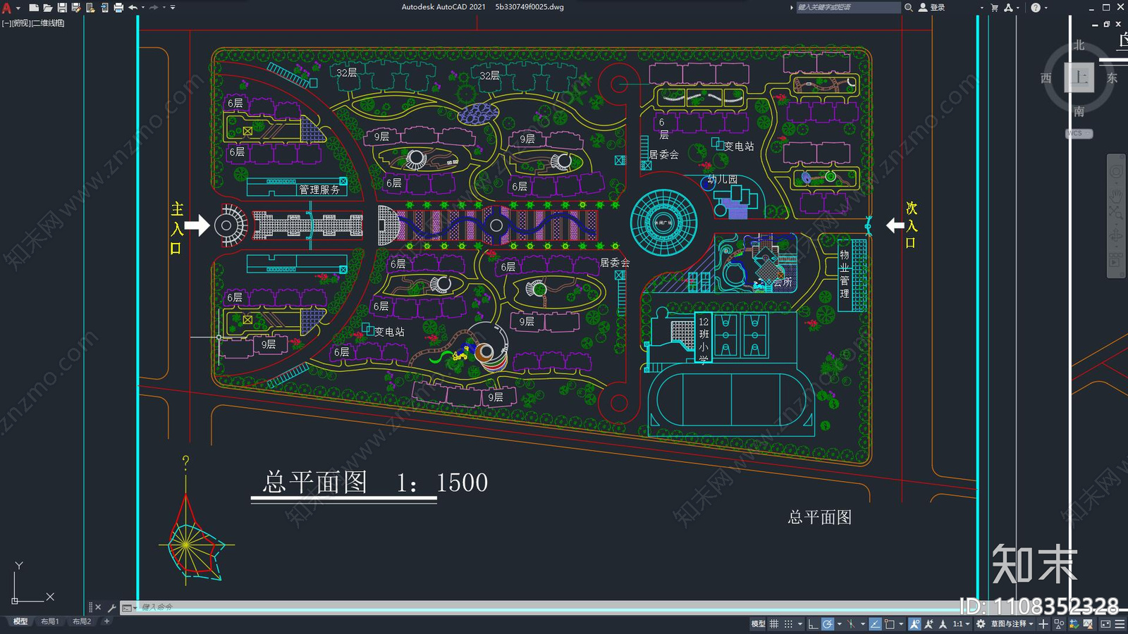The height and width of the screenshot is (634, 1128).
Task: Click the isolate objects icon in status bar
Action: pyautogui.click(x=1058, y=623)
